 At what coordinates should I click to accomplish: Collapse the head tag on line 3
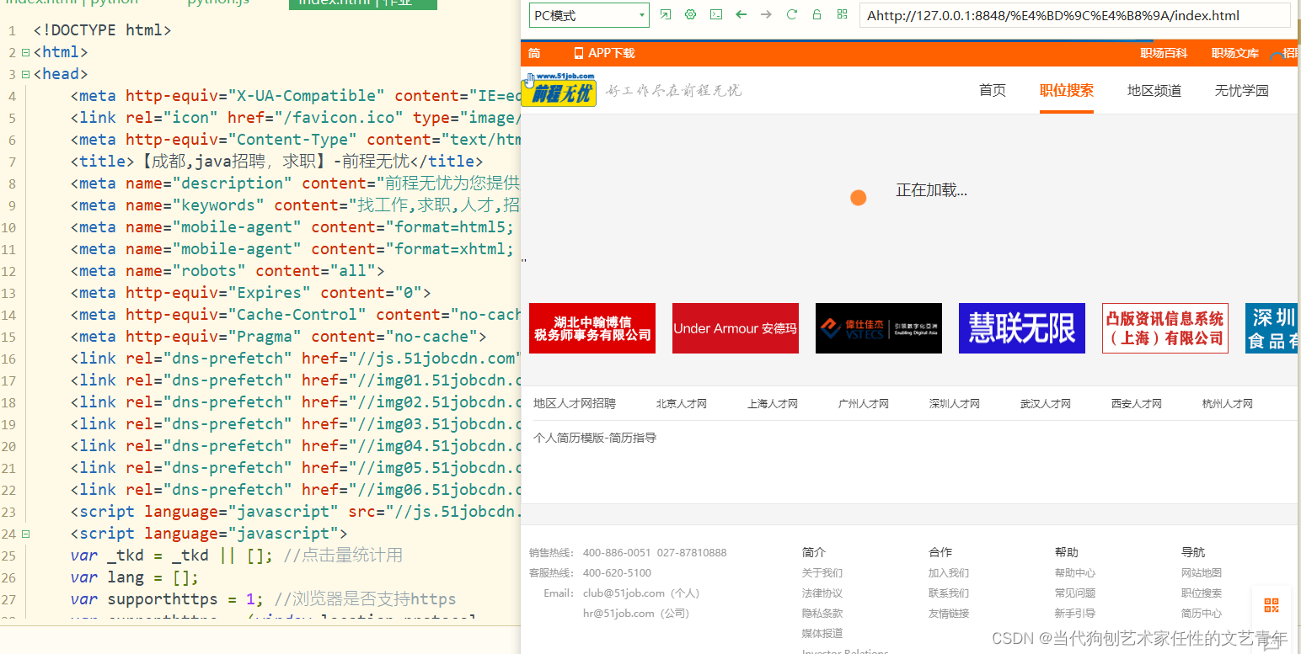[25, 74]
